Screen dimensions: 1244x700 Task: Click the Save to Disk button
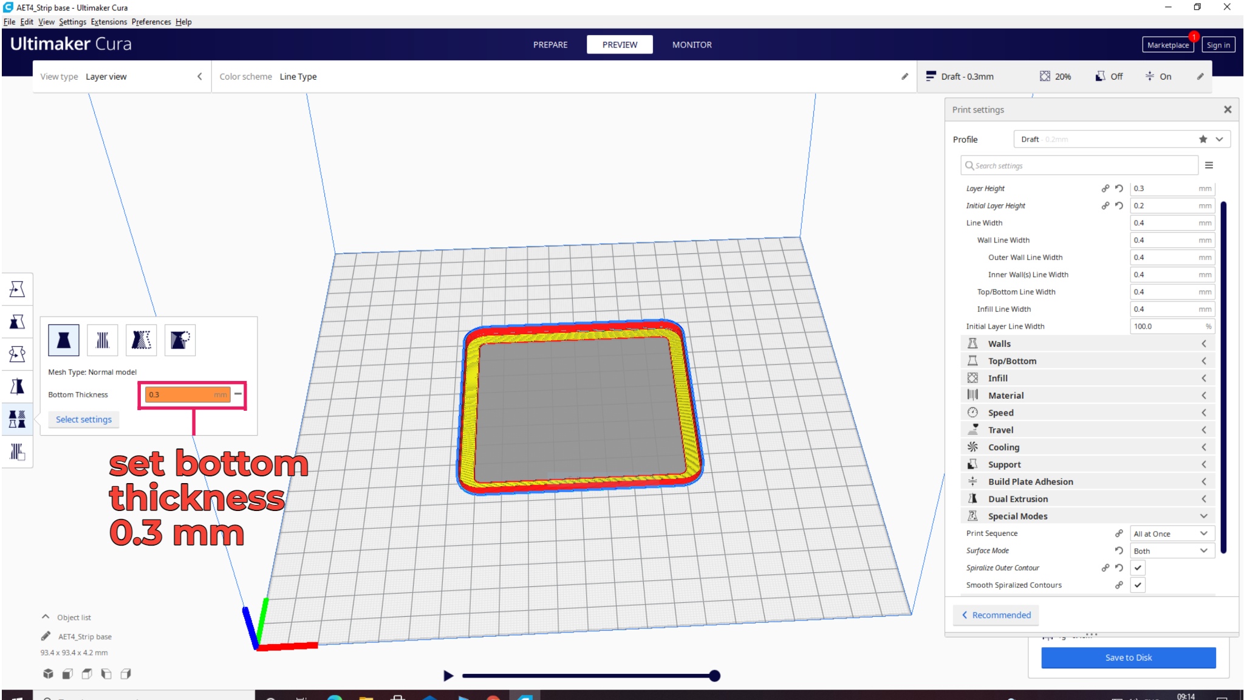(x=1129, y=657)
